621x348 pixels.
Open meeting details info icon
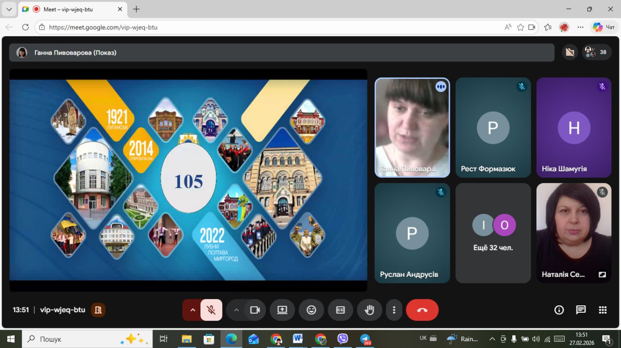pyautogui.click(x=559, y=310)
